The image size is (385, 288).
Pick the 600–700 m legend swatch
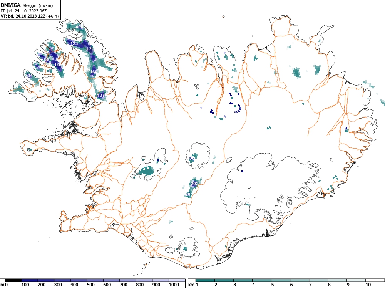112,280
